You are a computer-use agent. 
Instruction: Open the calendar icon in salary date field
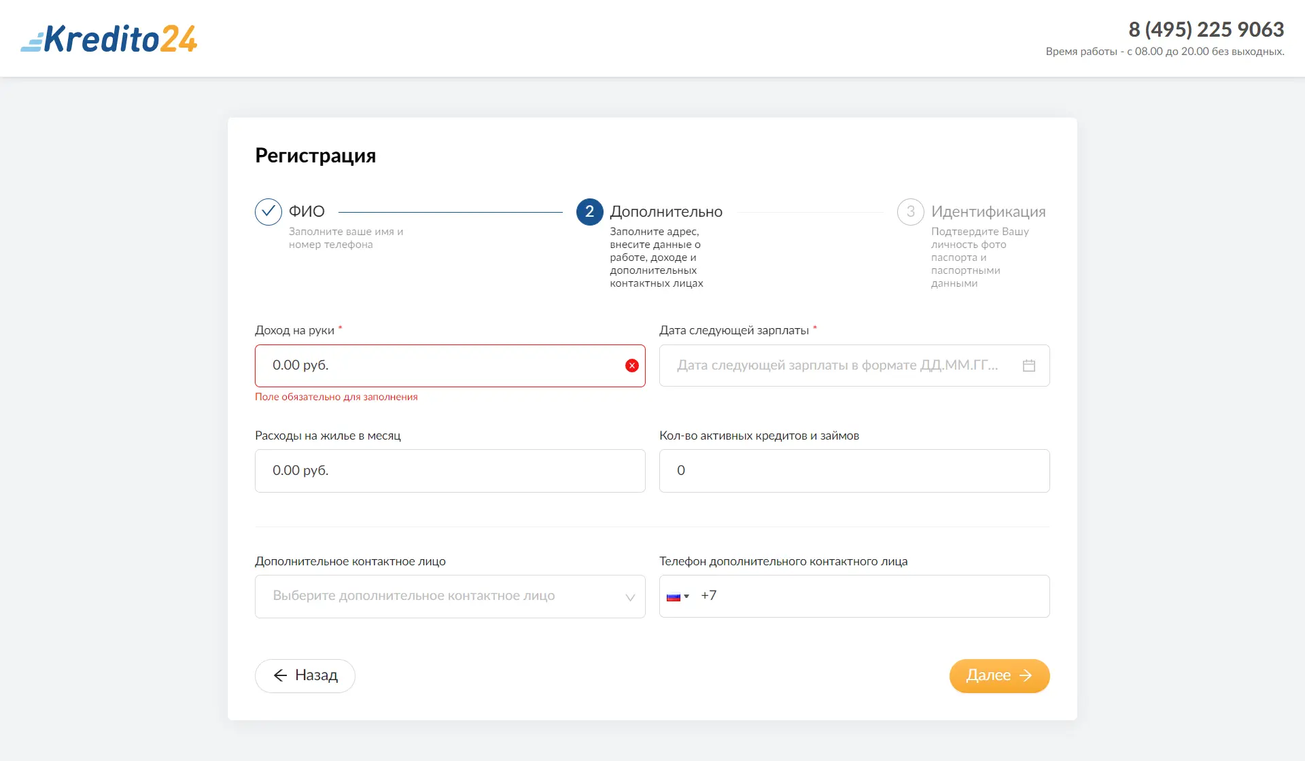pyautogui.click(x=1029, y=366)
